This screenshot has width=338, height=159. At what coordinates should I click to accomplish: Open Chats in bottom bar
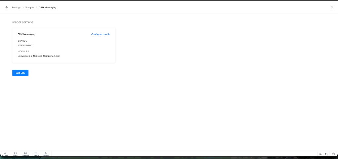[15, 154]
